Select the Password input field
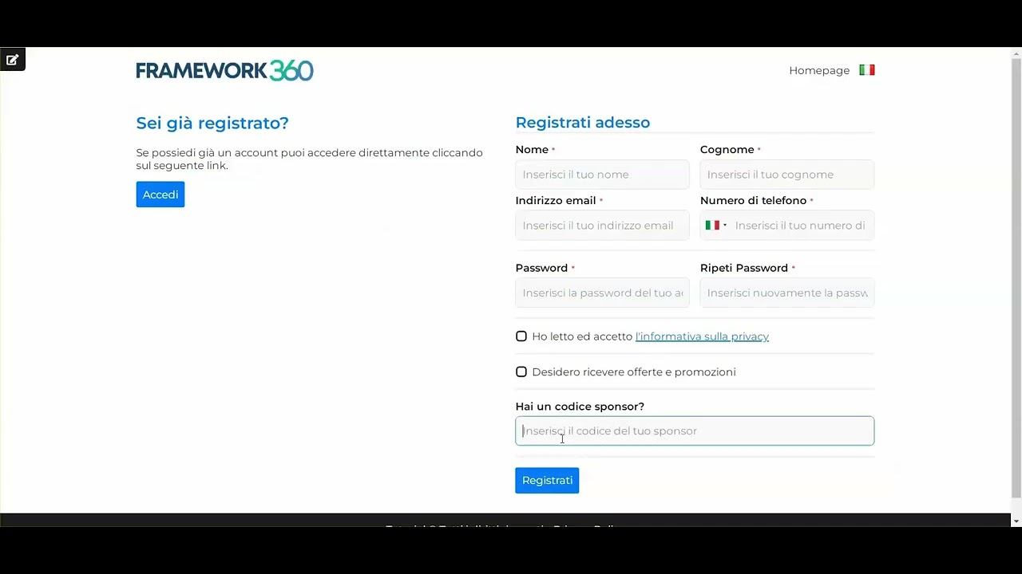 [602, 293]
